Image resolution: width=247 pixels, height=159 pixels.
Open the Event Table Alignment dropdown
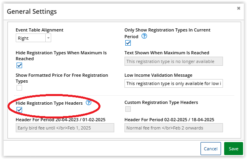[33, 38]
